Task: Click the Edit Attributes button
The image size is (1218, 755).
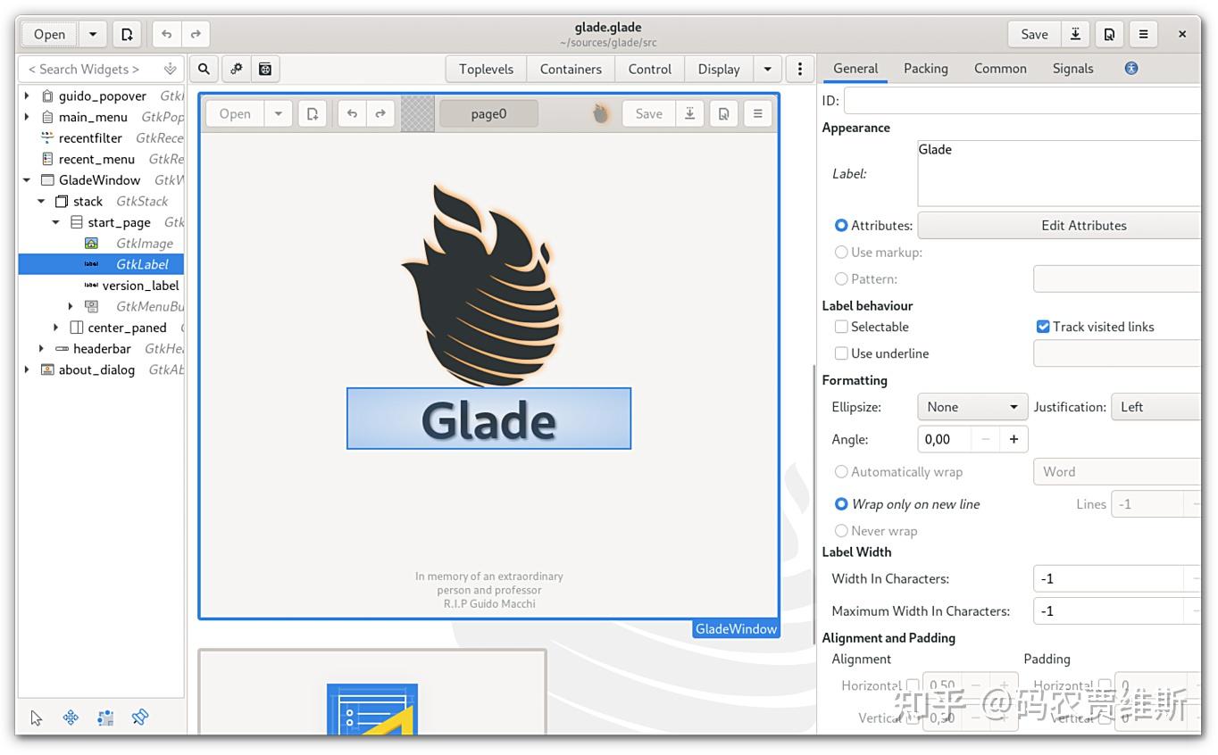Action: [1059, 226]
